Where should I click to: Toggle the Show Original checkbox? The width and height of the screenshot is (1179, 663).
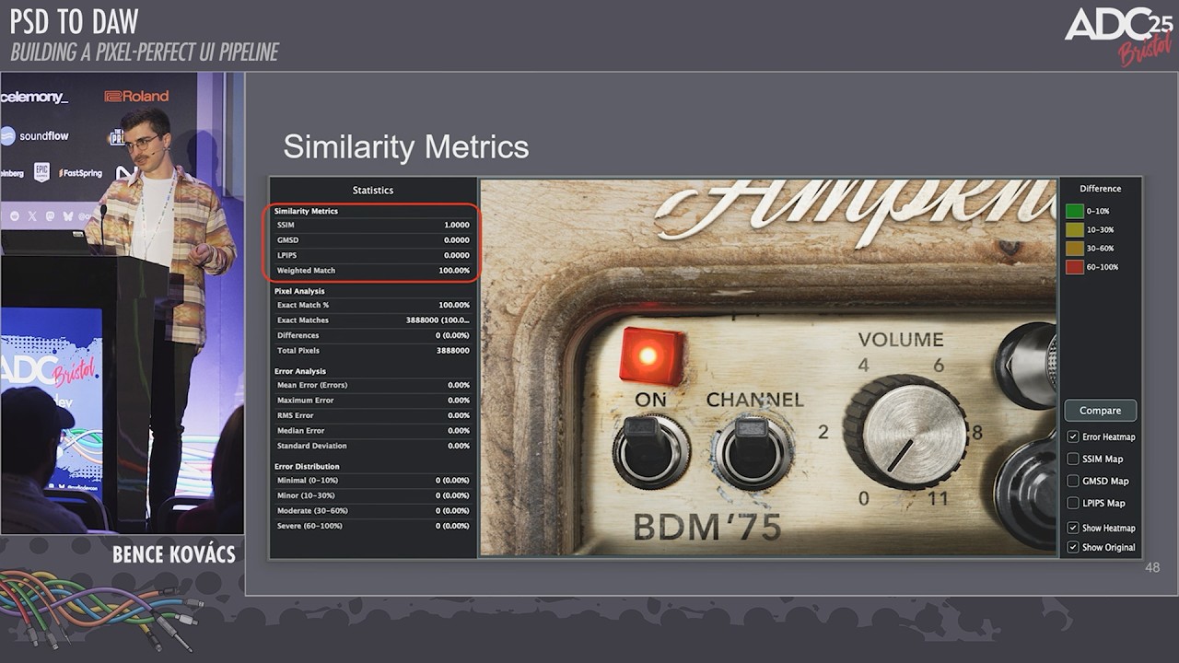(x=1073, y=547)
